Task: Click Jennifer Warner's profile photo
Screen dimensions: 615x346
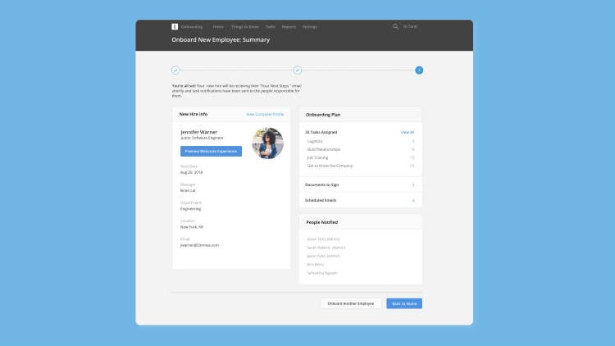Action: coord(268,143)
